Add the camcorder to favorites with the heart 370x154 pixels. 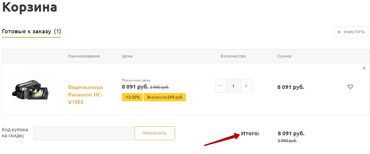click(x=350, y=87)
